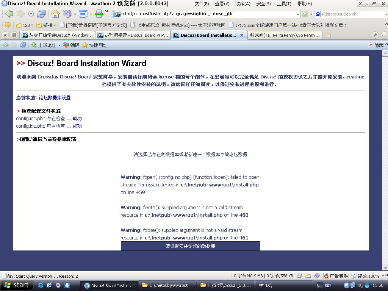Click the round stop/history button beside Forward

[31, 14]
